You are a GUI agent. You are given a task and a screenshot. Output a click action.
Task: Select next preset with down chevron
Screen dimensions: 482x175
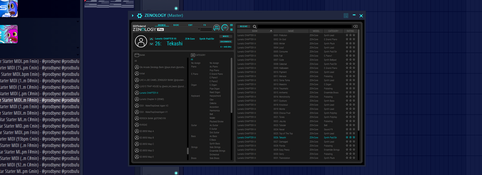(x=151, y=44)
